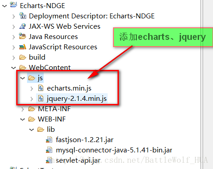The image size is (213, 169).
Task: Expand the JAX-WS Web Services node
Action: (14, 26)
